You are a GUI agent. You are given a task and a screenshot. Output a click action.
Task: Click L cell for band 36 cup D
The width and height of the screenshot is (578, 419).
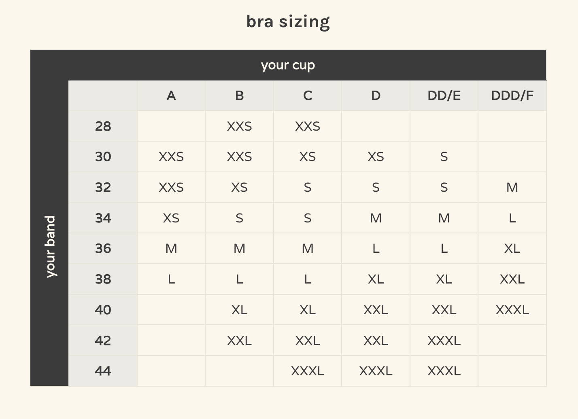[x=376, y=248]
